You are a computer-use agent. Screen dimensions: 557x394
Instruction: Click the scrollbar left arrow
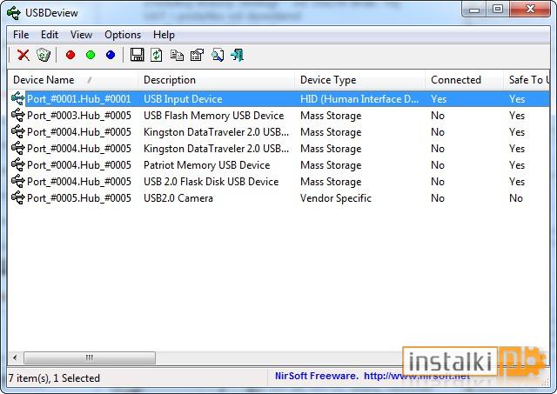pos(15,357)
